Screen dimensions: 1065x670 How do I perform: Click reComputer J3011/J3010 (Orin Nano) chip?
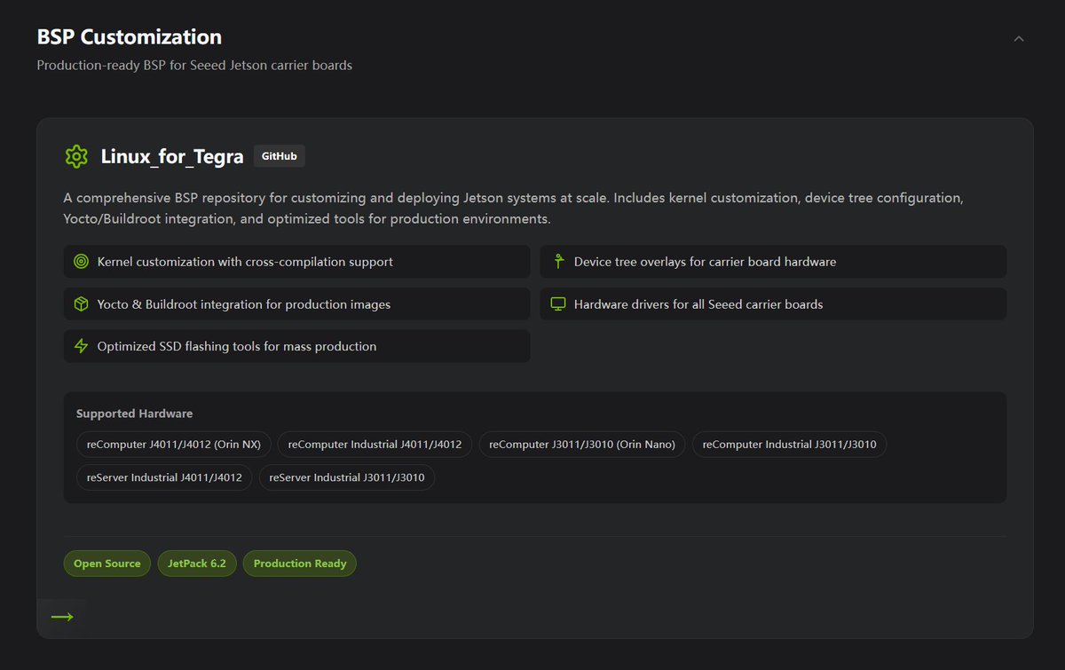click(582, 444)
